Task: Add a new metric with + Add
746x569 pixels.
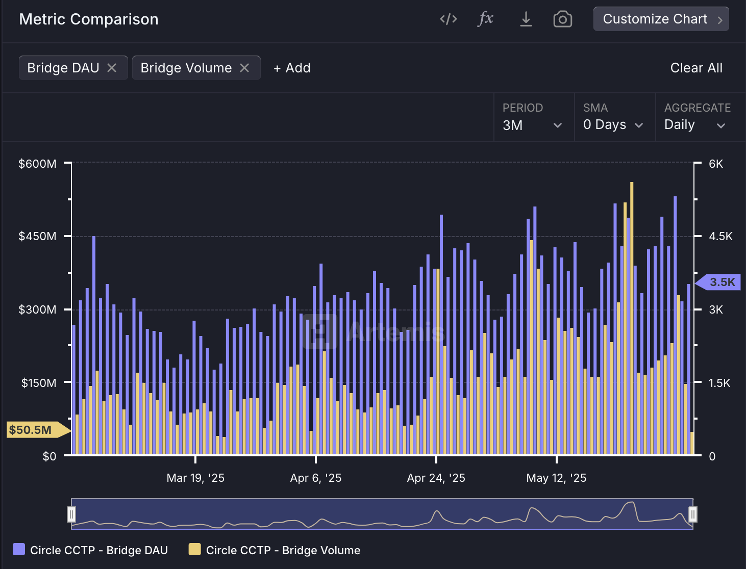Action: coord(292,68)
